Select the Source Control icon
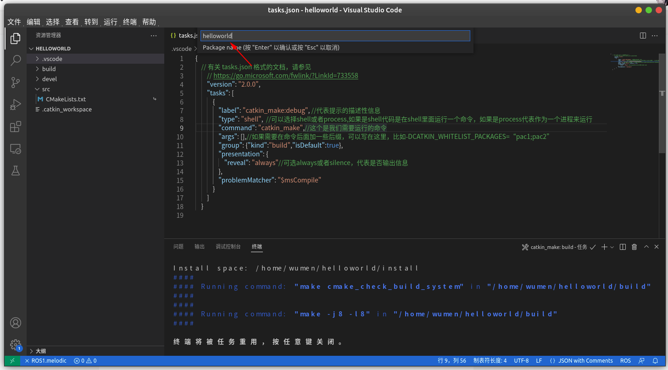Image resolution: width=668 pixels, height=370 pixels. (16, 82)
